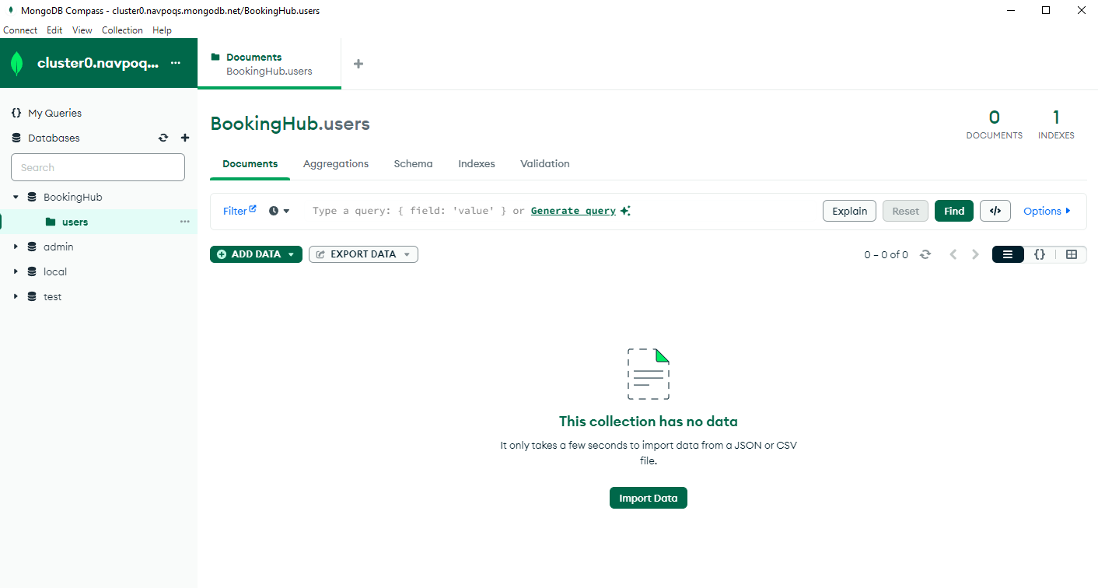1098x588 pixels.
Task: Expand query Options
Action: [1047, 211]
